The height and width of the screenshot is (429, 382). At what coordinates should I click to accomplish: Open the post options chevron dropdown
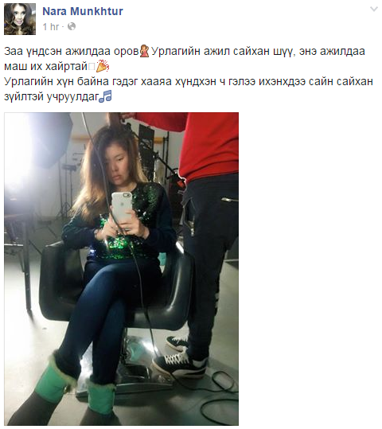coord(373,10)
